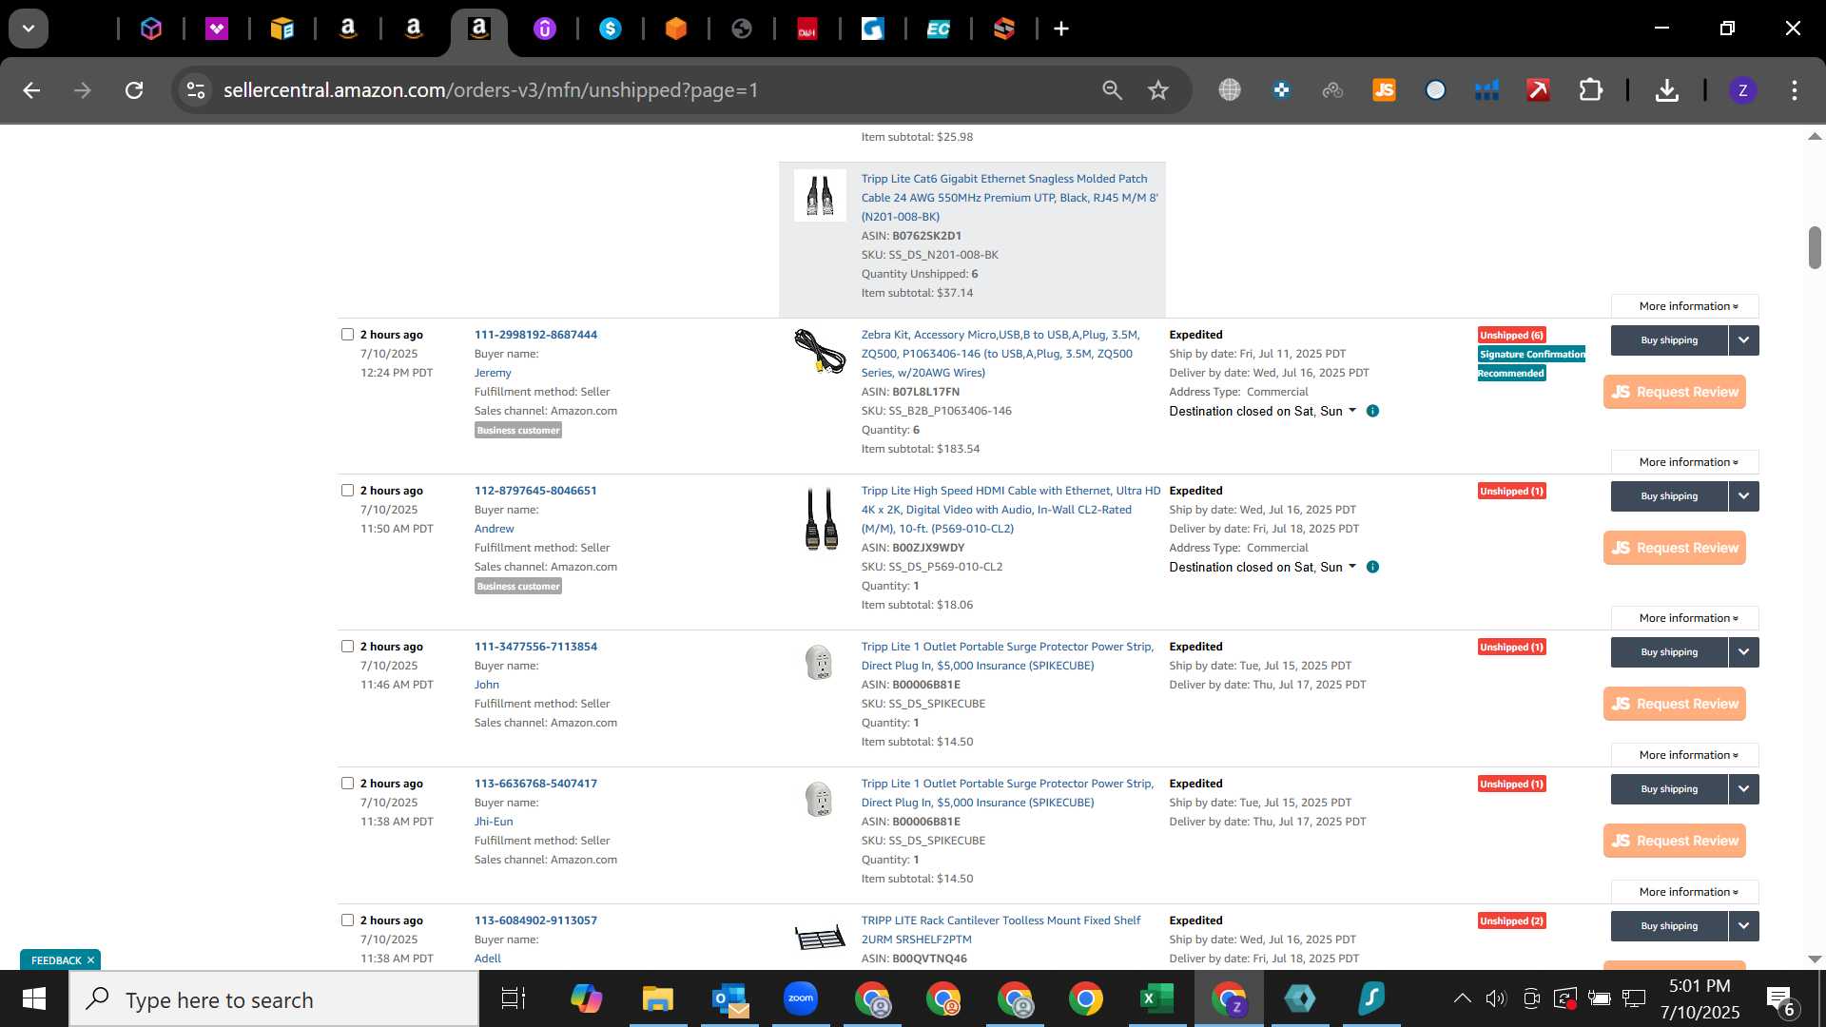Click the Windows taskbar search box
1826x1027 pixels.
click(274, 999)
